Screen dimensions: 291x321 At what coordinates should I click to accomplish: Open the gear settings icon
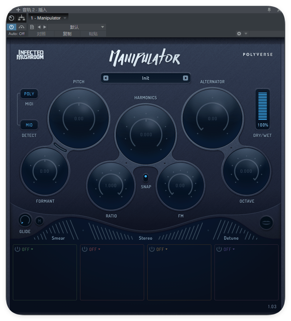click(x=239, y=33)
